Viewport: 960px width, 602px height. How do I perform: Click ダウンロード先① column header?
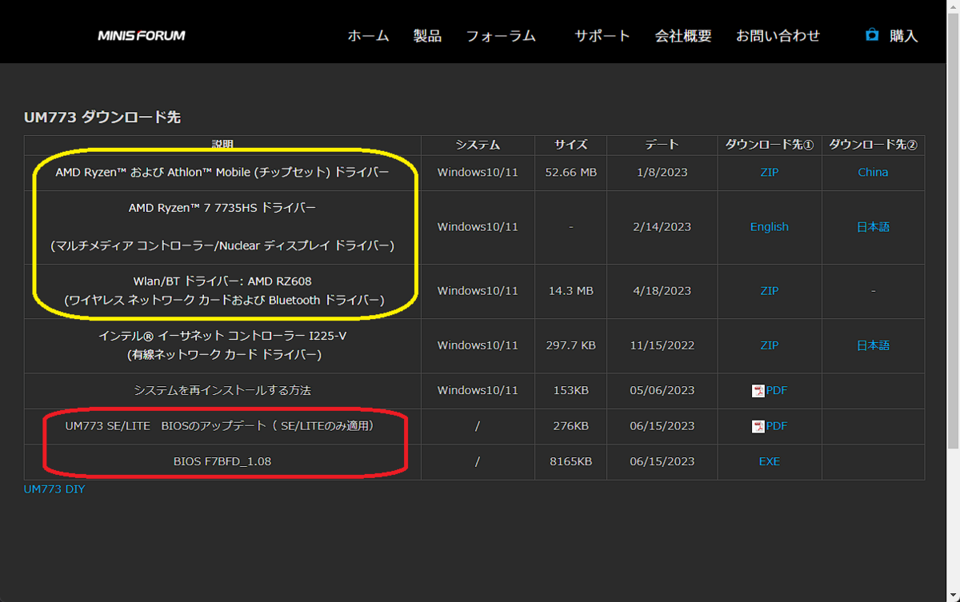click(770, 145)
